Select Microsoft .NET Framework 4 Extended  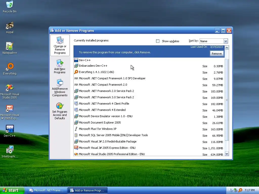pos(149,110)
